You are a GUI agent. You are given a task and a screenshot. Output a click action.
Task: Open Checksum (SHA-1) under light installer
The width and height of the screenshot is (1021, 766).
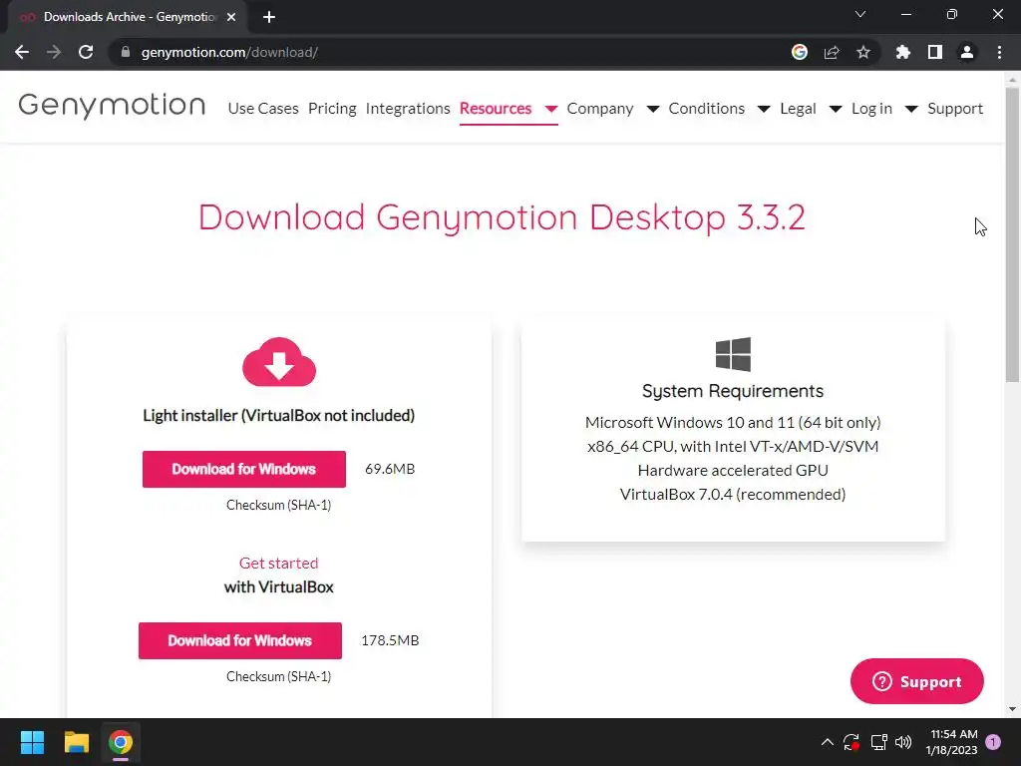click(279, 505)
